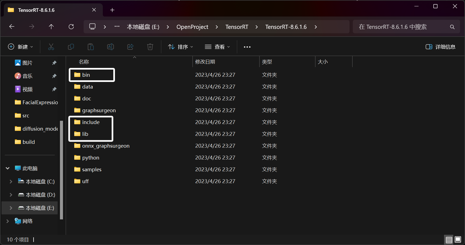
Task: Navigate to OpenProject breadcrumb
Action: click(192, 27)
